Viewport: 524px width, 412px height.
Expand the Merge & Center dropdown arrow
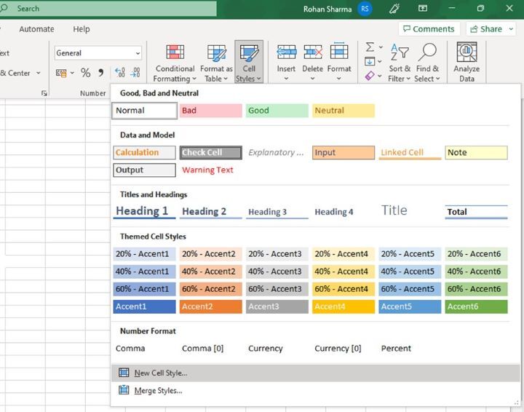(39, 73)
